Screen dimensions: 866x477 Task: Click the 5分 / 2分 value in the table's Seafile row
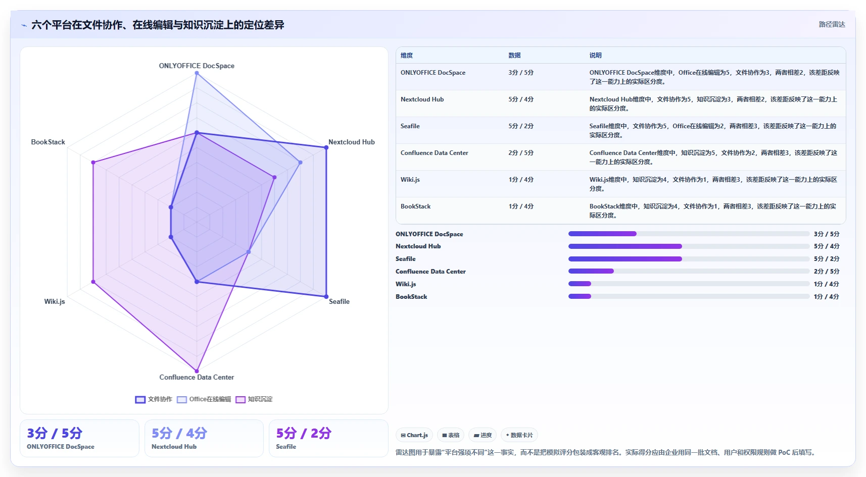pyautogui.click(x=521, y=126)
